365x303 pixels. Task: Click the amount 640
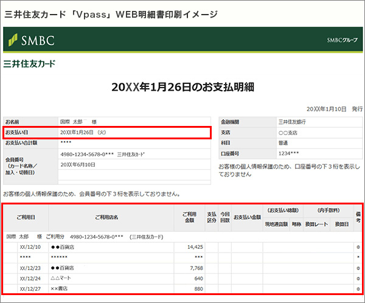[198, 279]
